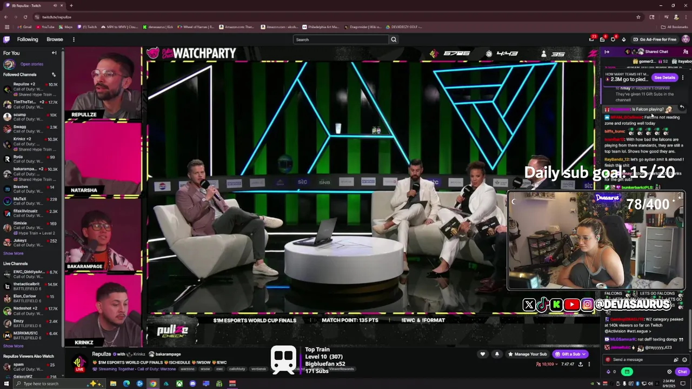Open the YouTube bookmark
This screenshot has width=692, height=389.
pos(45,26)
